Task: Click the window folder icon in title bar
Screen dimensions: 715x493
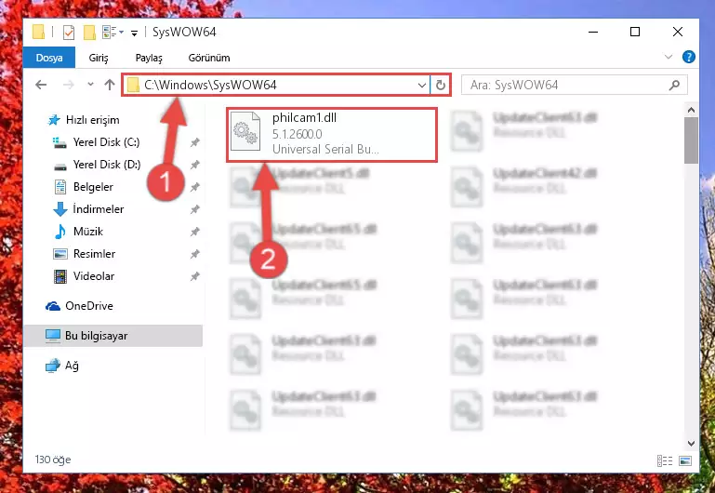Action: click(x=39, y=32)
